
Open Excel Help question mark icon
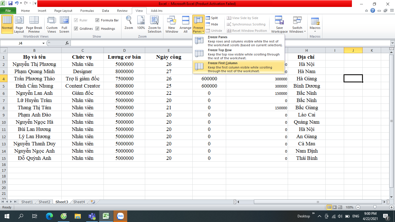(x=373, y=11)
